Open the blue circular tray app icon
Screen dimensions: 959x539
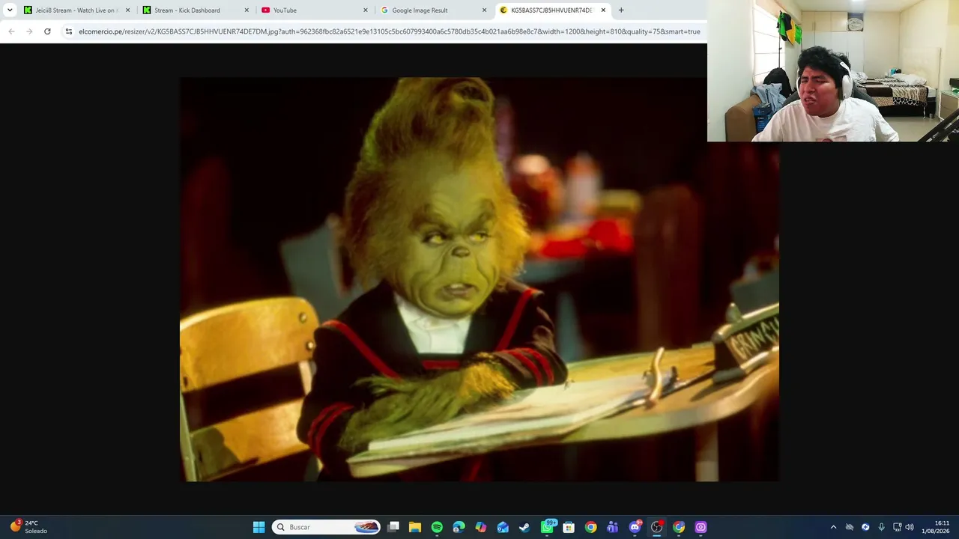(865, 527)
